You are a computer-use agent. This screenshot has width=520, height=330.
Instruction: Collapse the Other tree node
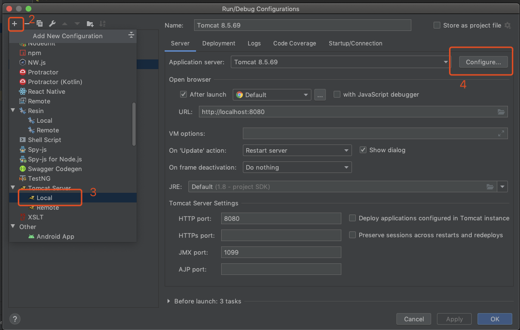coord(13,227)
